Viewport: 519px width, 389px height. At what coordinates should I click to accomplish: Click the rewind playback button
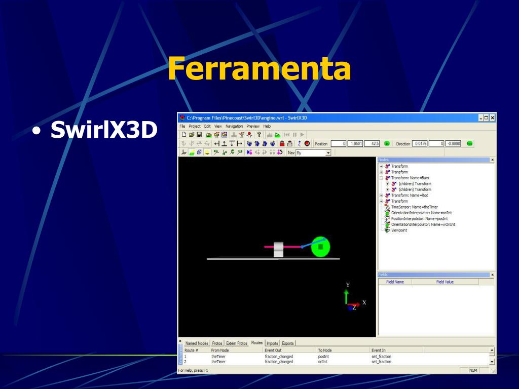click(x=287, y=135)
